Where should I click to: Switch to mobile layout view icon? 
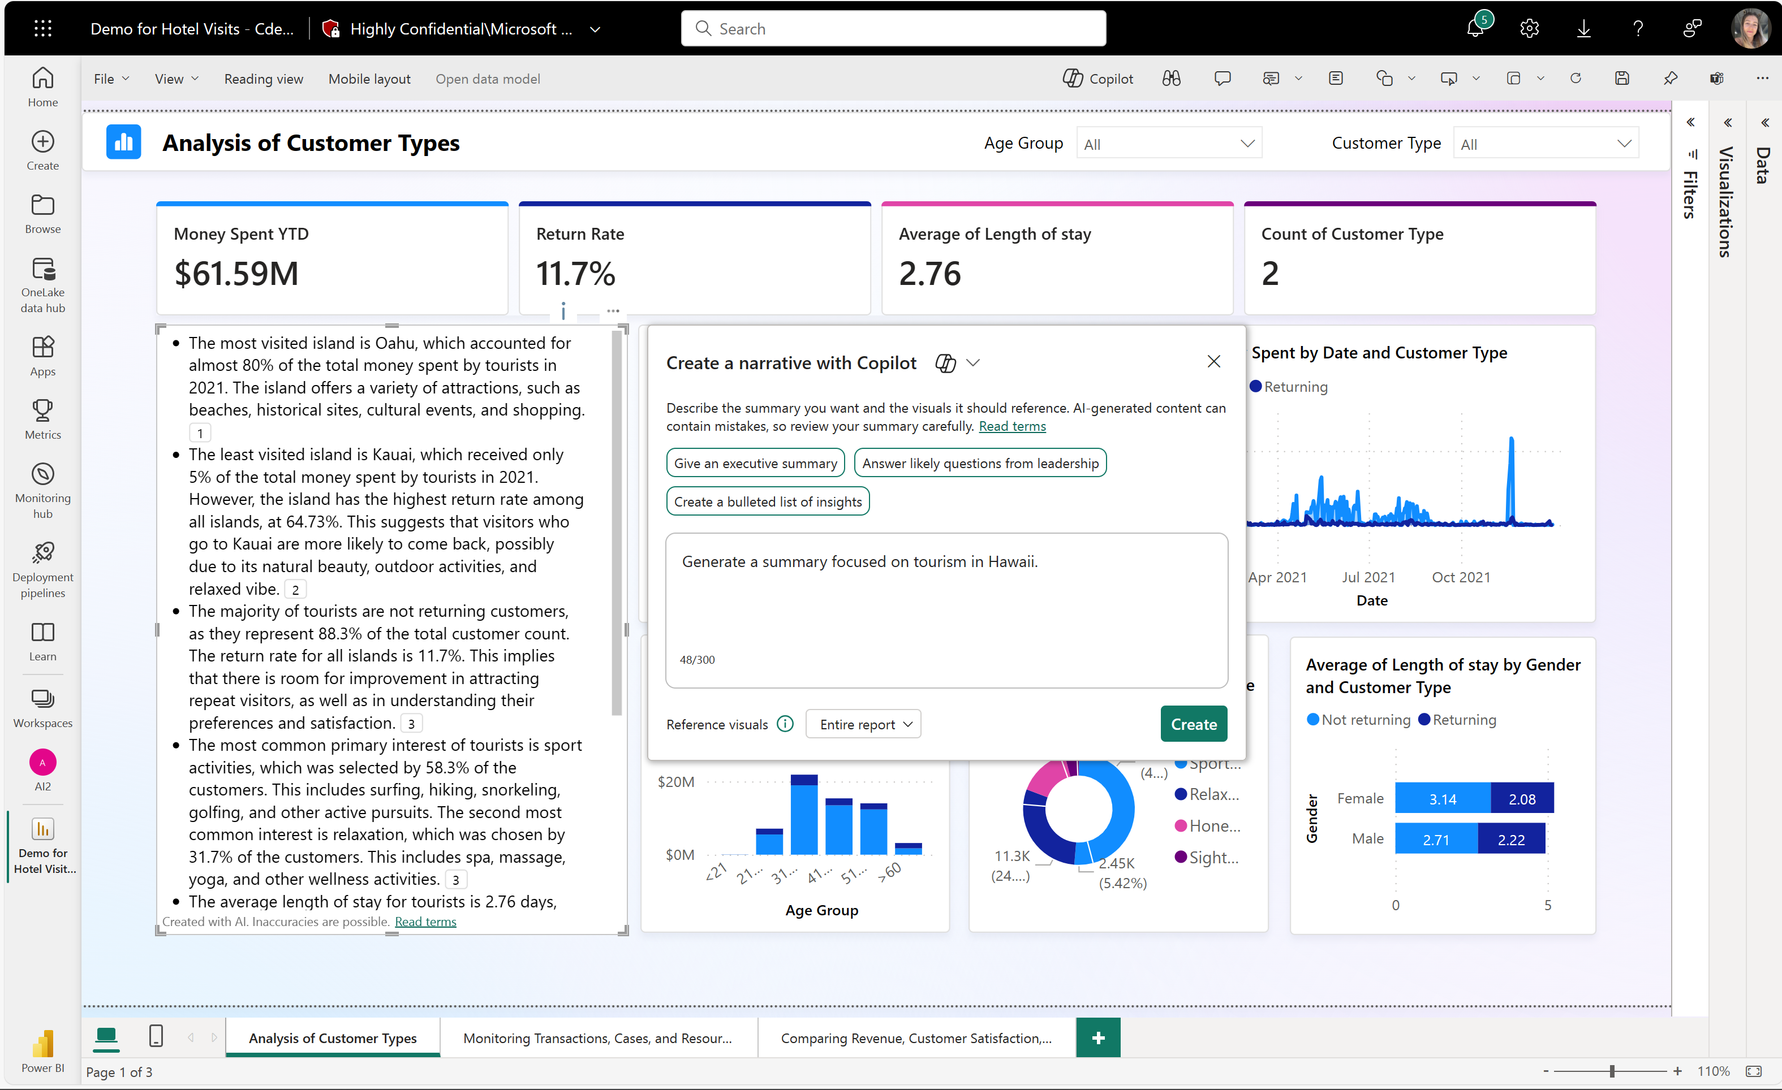pos(156,1036)
